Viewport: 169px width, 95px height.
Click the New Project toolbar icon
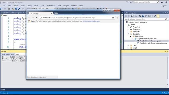(9, 9)
